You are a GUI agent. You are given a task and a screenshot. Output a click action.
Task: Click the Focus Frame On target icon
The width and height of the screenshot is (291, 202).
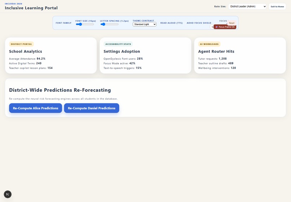click(x=216, y=27)
